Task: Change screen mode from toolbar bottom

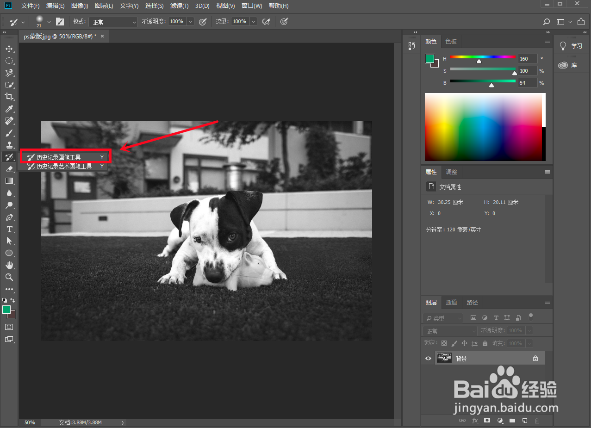Action: [9, 339]
